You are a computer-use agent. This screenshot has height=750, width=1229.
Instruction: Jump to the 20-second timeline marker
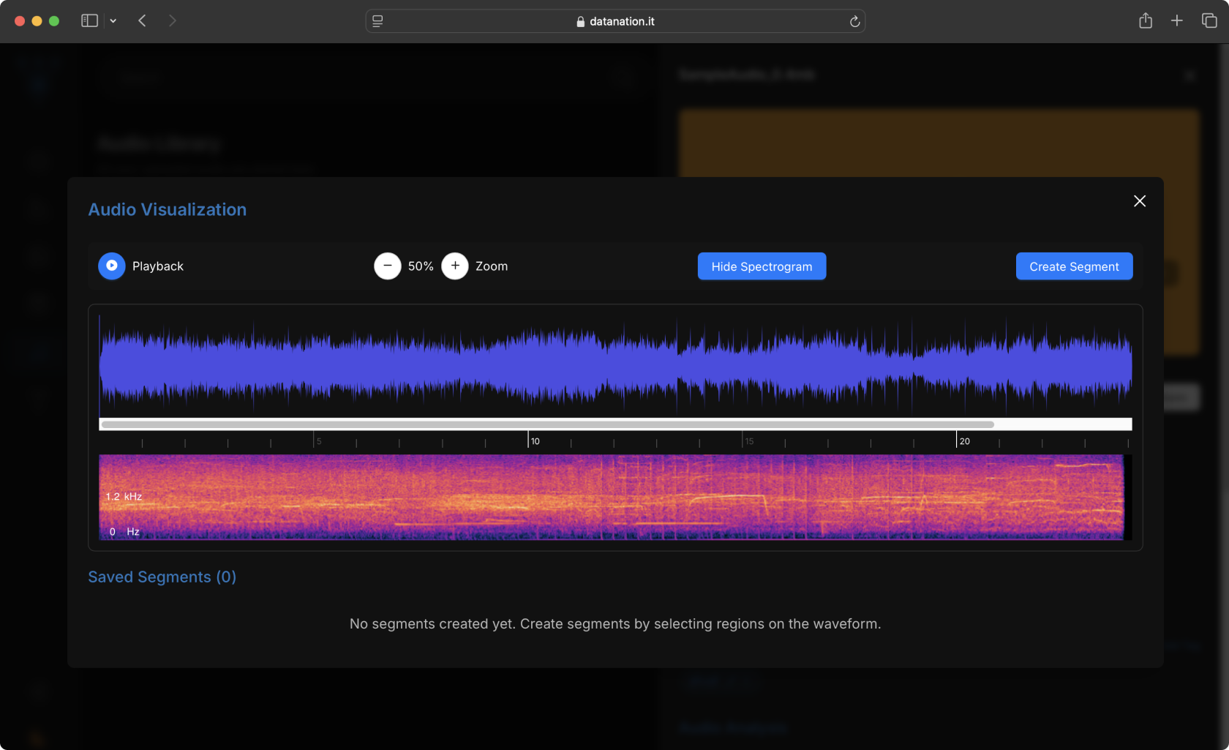pyautogui.click(x=958, y=440)
